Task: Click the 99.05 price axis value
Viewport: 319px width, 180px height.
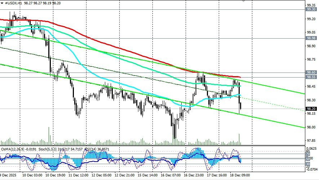Action: [x=311, y=32]
